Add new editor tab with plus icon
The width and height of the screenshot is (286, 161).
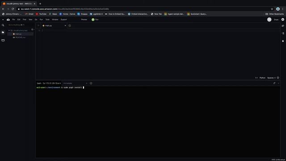click(70, 25)
